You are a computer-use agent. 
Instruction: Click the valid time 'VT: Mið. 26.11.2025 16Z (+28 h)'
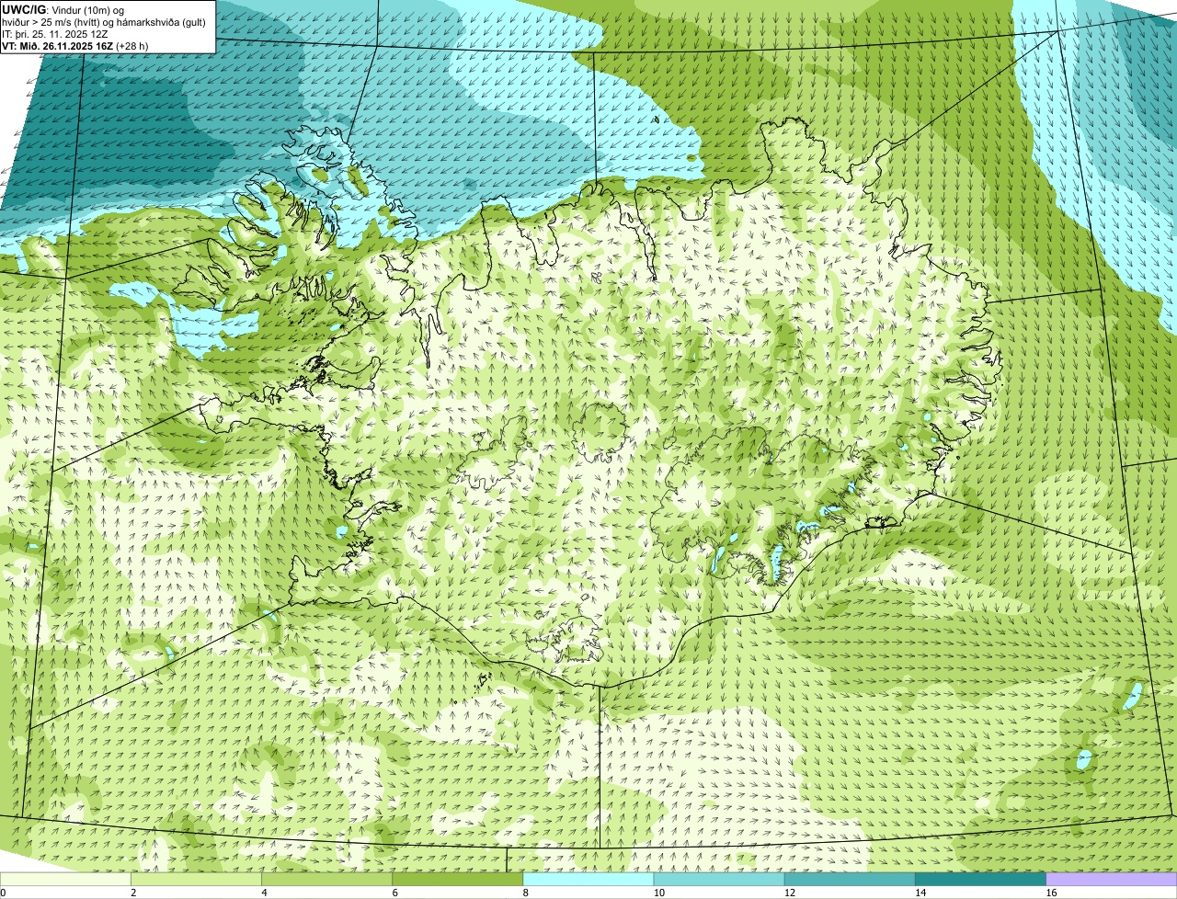(x=75, y=46)
